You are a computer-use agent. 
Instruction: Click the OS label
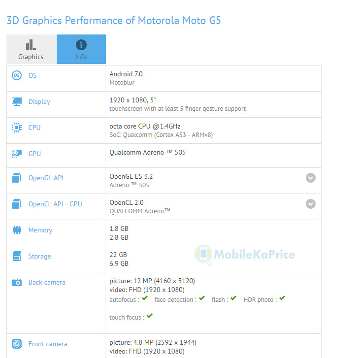(x=32, y=75)
